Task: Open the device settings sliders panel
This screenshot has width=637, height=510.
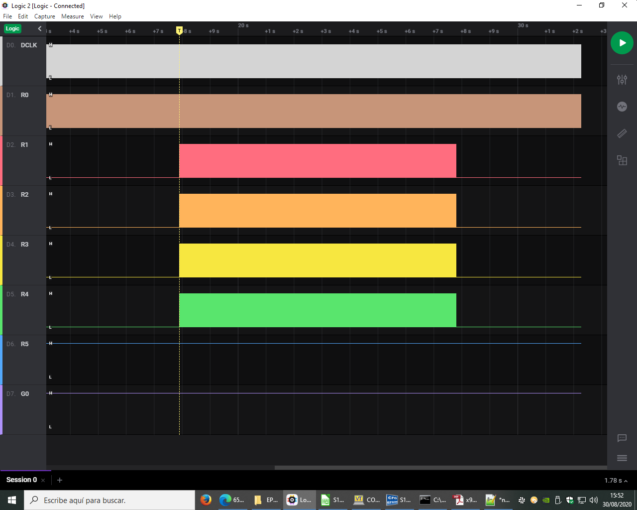Action: 622,80
